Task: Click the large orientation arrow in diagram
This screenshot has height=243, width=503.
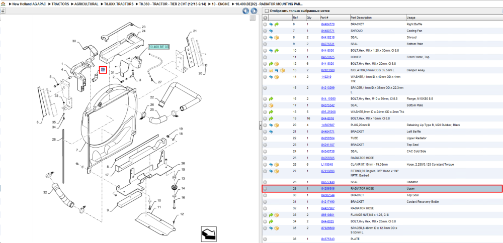Action: 208,233
